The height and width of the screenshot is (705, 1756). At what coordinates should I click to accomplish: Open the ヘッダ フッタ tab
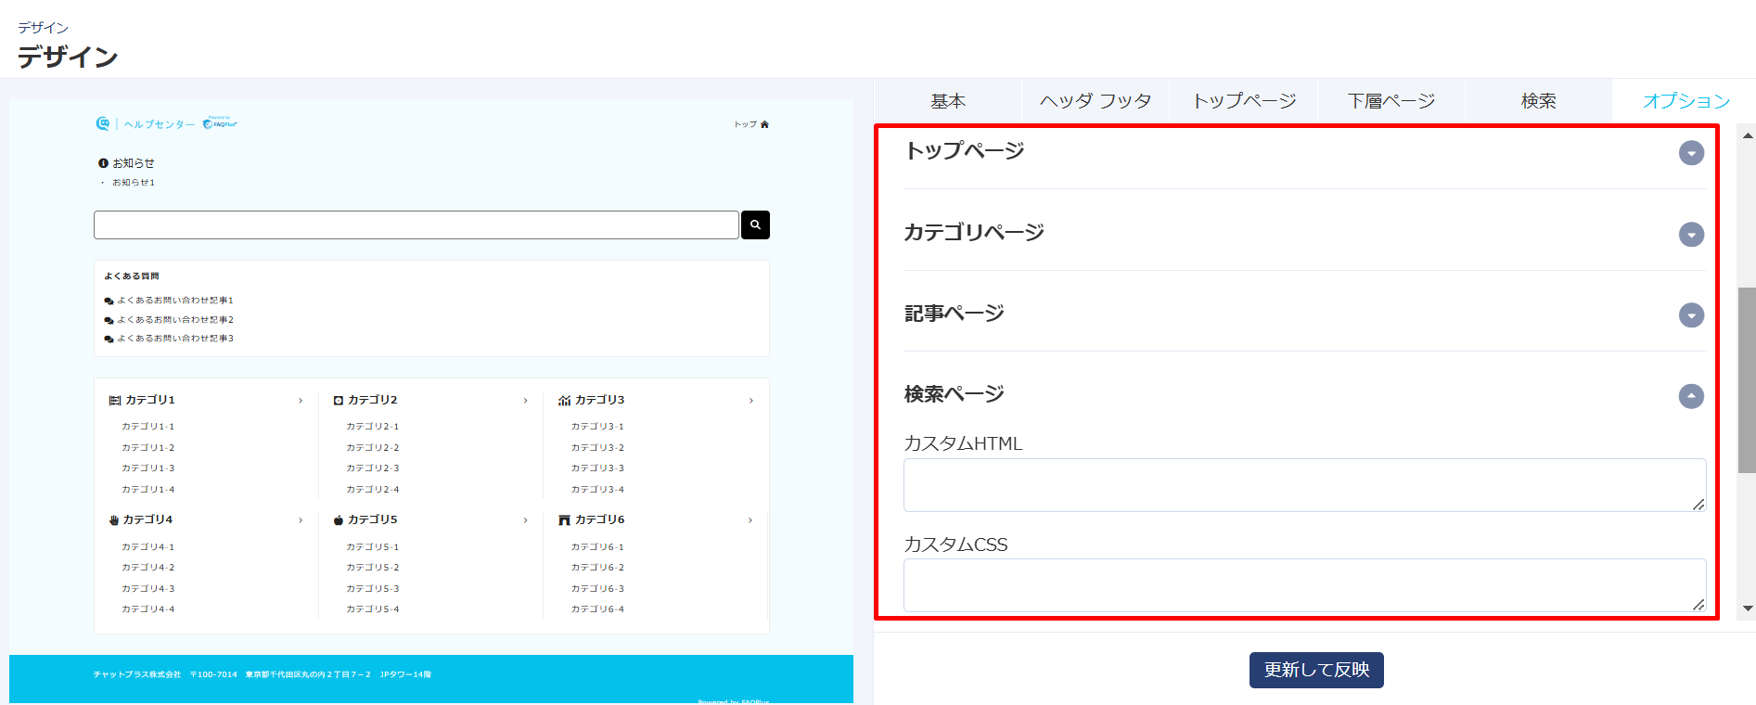(1096, 101)
